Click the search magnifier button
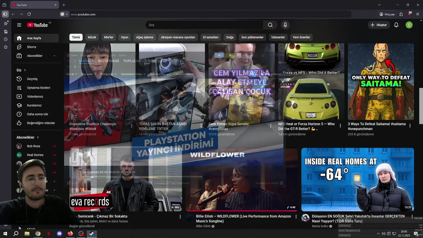423x238 pixels. tap(270, 25)
